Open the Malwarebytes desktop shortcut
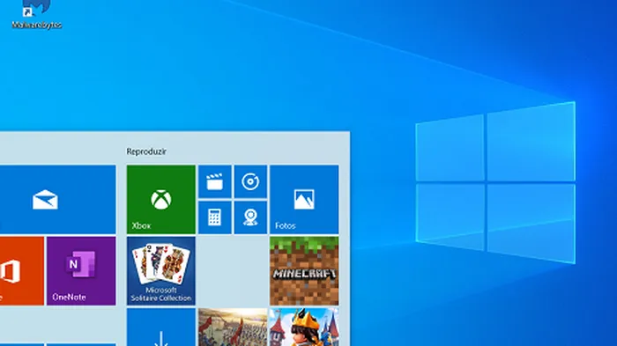Image resolution: width=617 pixels, height=346 pixels. [37, 15]
